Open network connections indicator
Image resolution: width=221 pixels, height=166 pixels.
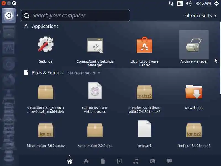tap(171, 3)
